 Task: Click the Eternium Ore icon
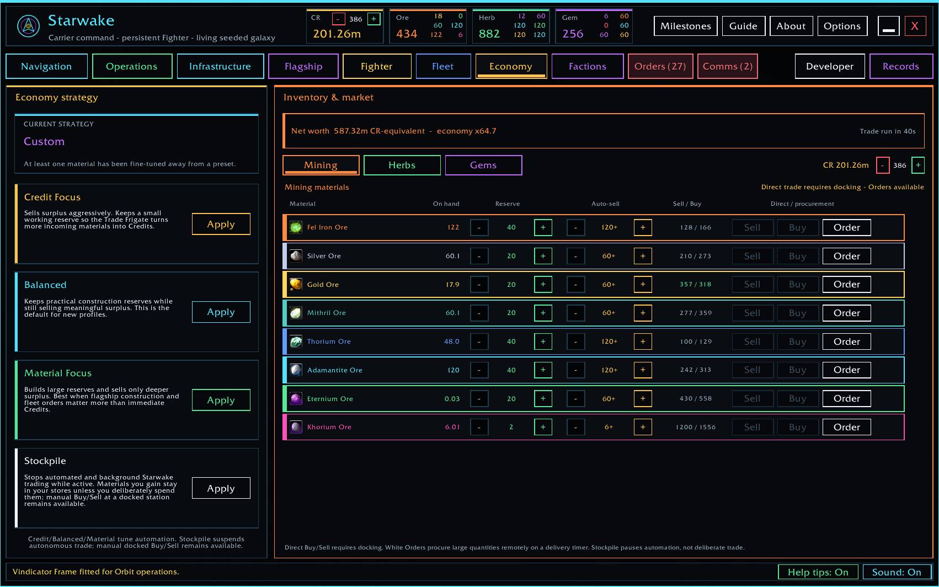pos(296,398)
